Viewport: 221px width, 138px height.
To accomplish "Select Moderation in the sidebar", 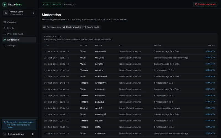I will tap(19, 40).
